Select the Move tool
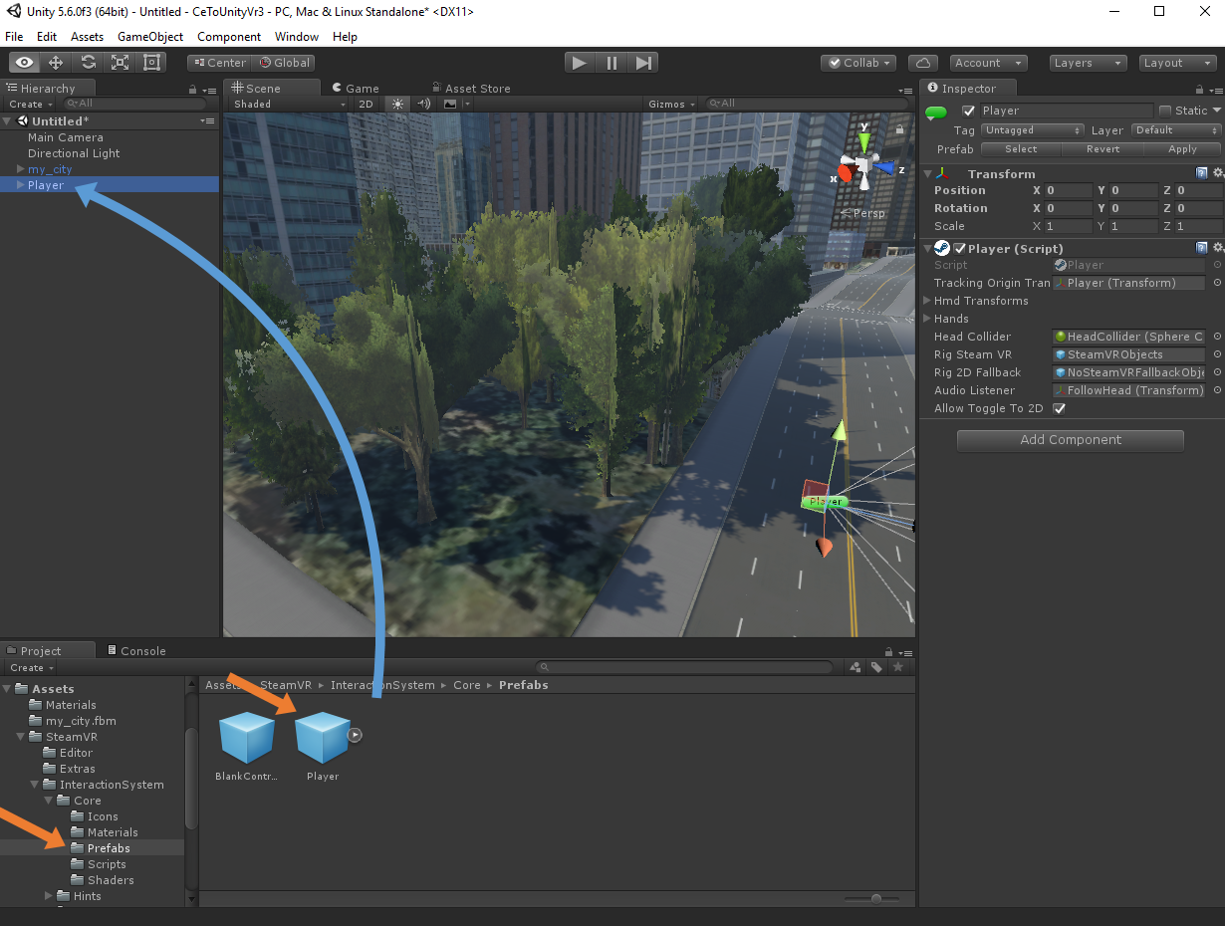 click(x=56, y=62)
